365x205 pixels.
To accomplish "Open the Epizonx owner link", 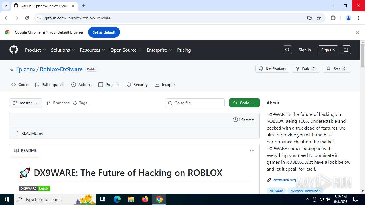I will coord(26,69).
